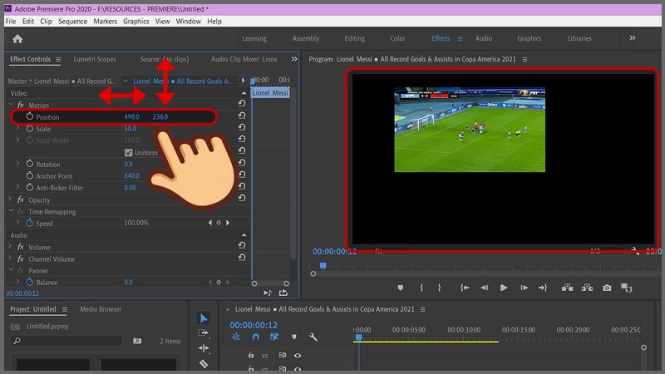The width and height of the screenshot is (665, 374).
Task: Click Mark In button
Action: coord(421,288)
